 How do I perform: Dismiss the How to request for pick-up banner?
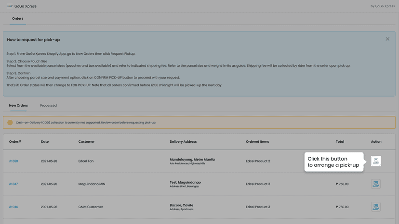click(387, 39)
